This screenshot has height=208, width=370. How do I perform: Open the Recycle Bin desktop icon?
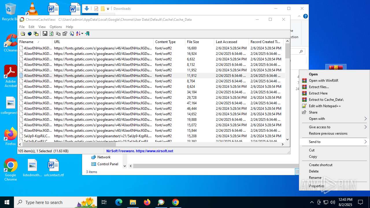tap(10, 12)
